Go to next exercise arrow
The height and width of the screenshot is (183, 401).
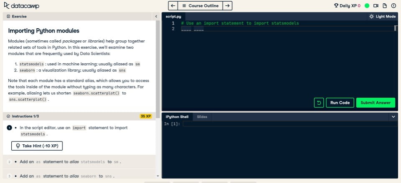coord(227,5)
